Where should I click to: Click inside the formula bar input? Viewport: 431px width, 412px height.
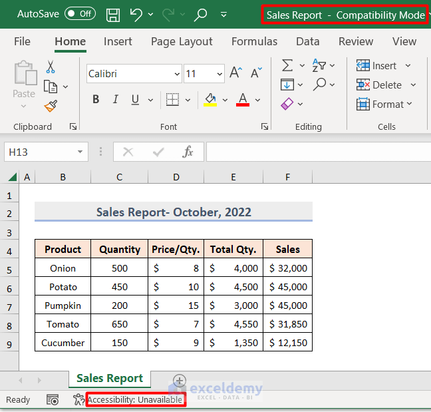tap(319, 152)
